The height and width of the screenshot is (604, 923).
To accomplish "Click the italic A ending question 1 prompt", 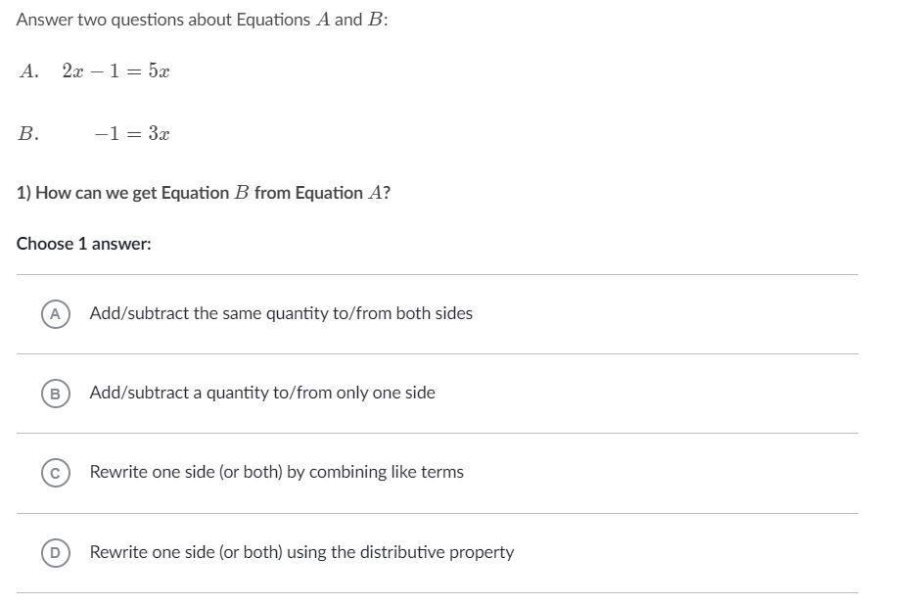I will tap(375, 194).
